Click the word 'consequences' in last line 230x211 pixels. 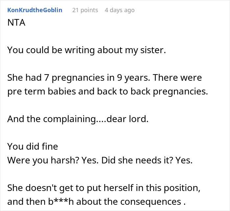150,202
